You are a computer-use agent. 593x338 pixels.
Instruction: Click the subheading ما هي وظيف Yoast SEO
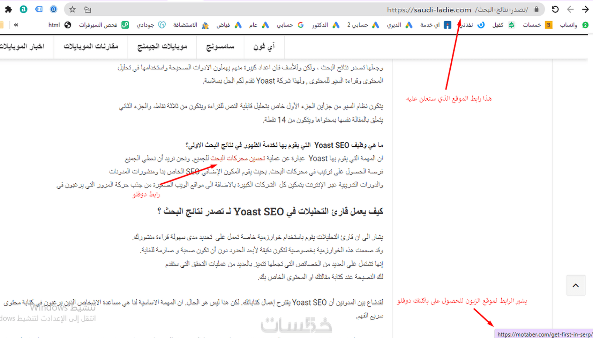coord(284,145)
